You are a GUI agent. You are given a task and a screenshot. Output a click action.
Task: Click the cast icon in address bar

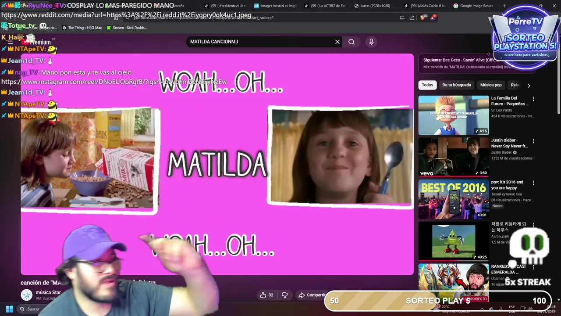click(402, 18)
